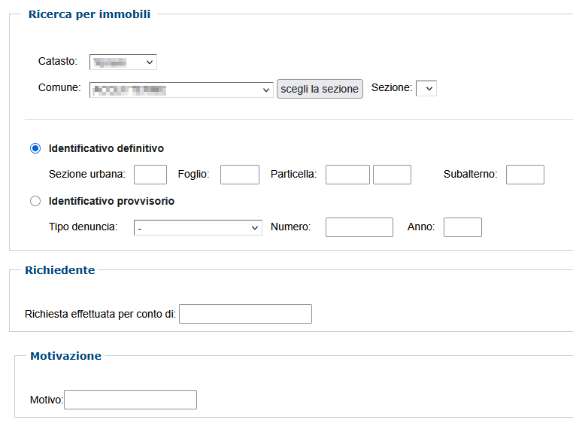Click the second Particella input box

coord(392,175)
